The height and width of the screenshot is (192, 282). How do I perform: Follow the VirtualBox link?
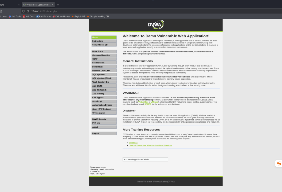pyautogui.click(x=143, y=102)
